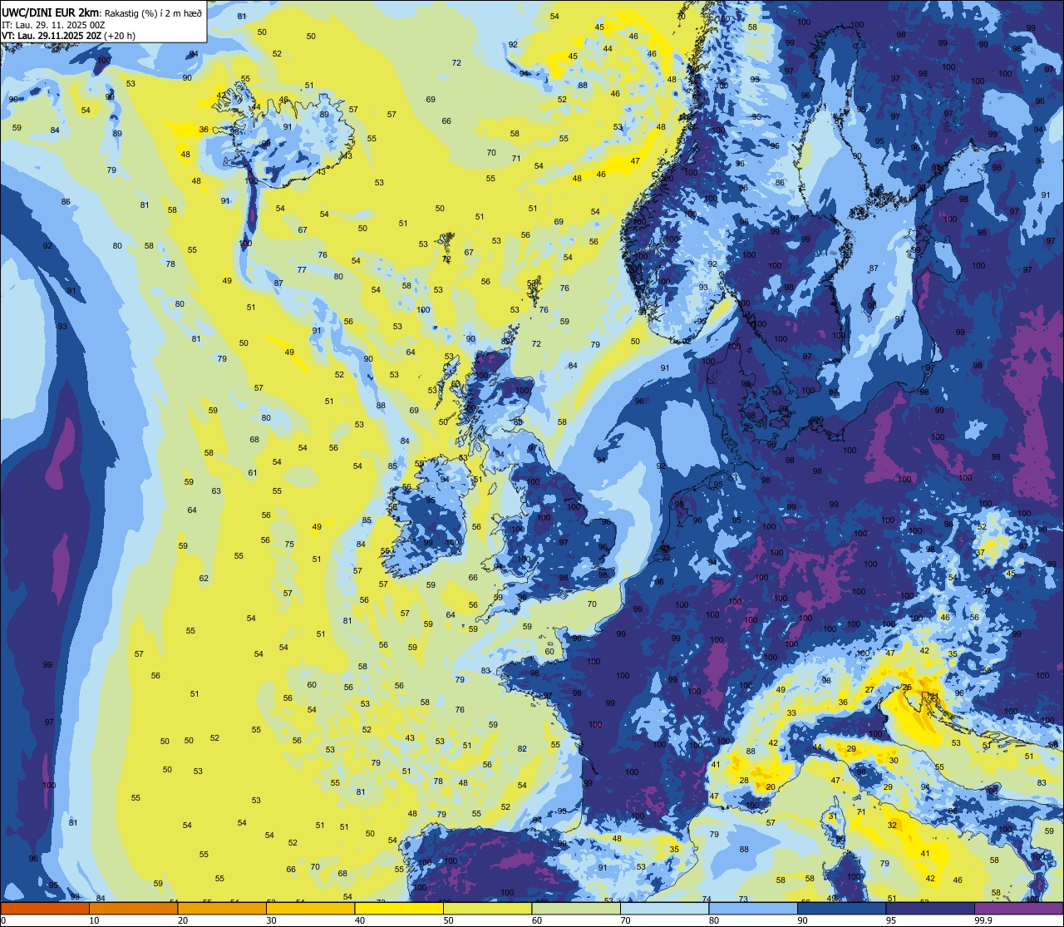The height and width of the screenshot is (927, 1064).
Task: Click the '95' tick label under the legend
Action: 891,920
